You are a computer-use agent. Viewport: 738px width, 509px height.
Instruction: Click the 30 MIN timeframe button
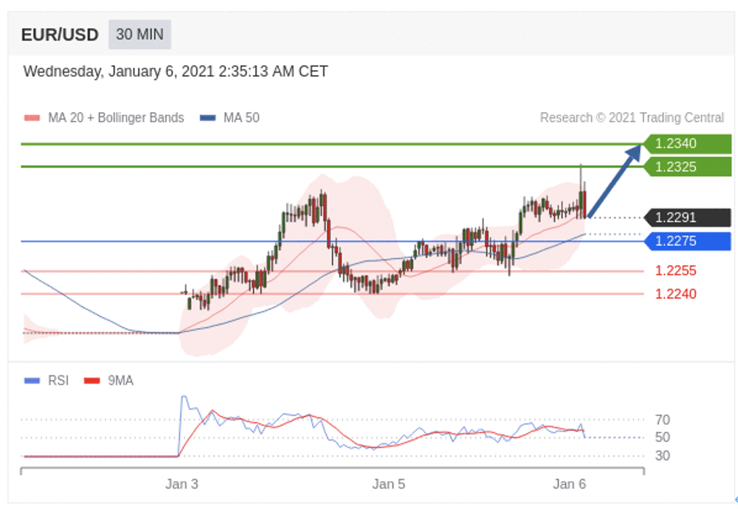[140, 34]
